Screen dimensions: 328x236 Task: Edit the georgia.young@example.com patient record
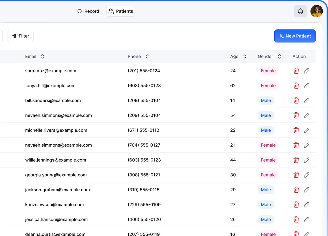tap(307, 175)
